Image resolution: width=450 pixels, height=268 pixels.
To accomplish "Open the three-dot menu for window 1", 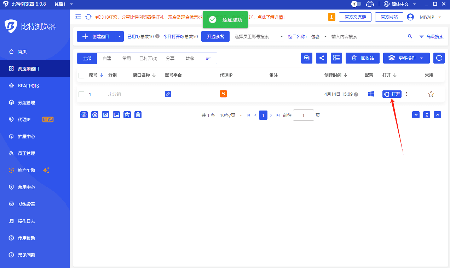I will pos(406,94).
